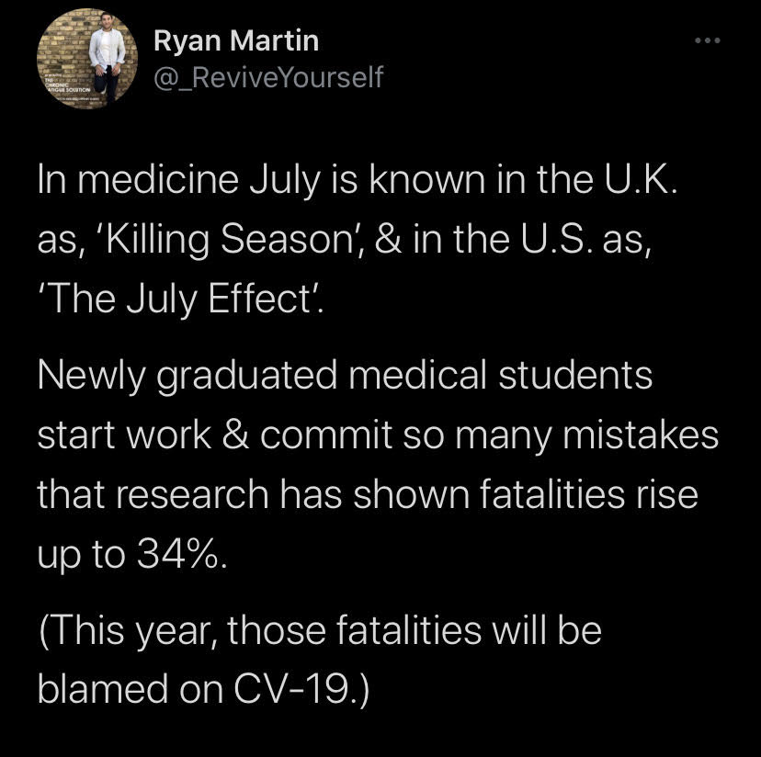The image size is (761, 757).
Task: Click the 'up to' text before 34%
Action: pyautogui.click(x=81, y=557)
